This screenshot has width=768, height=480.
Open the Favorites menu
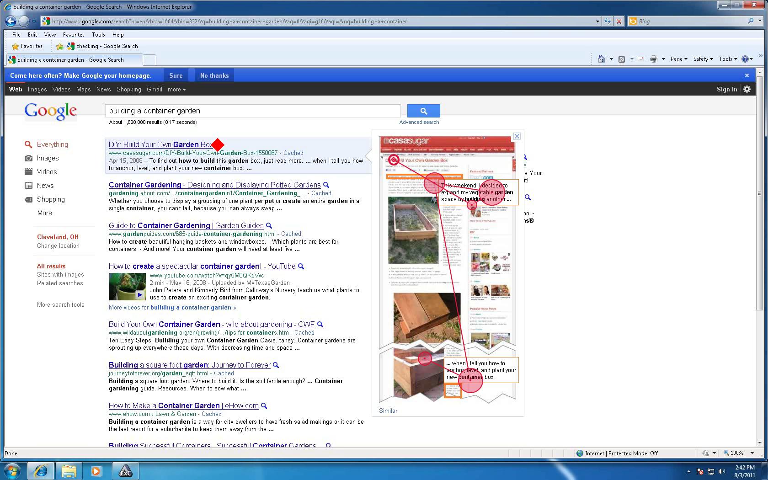click(x=74, y=34)
